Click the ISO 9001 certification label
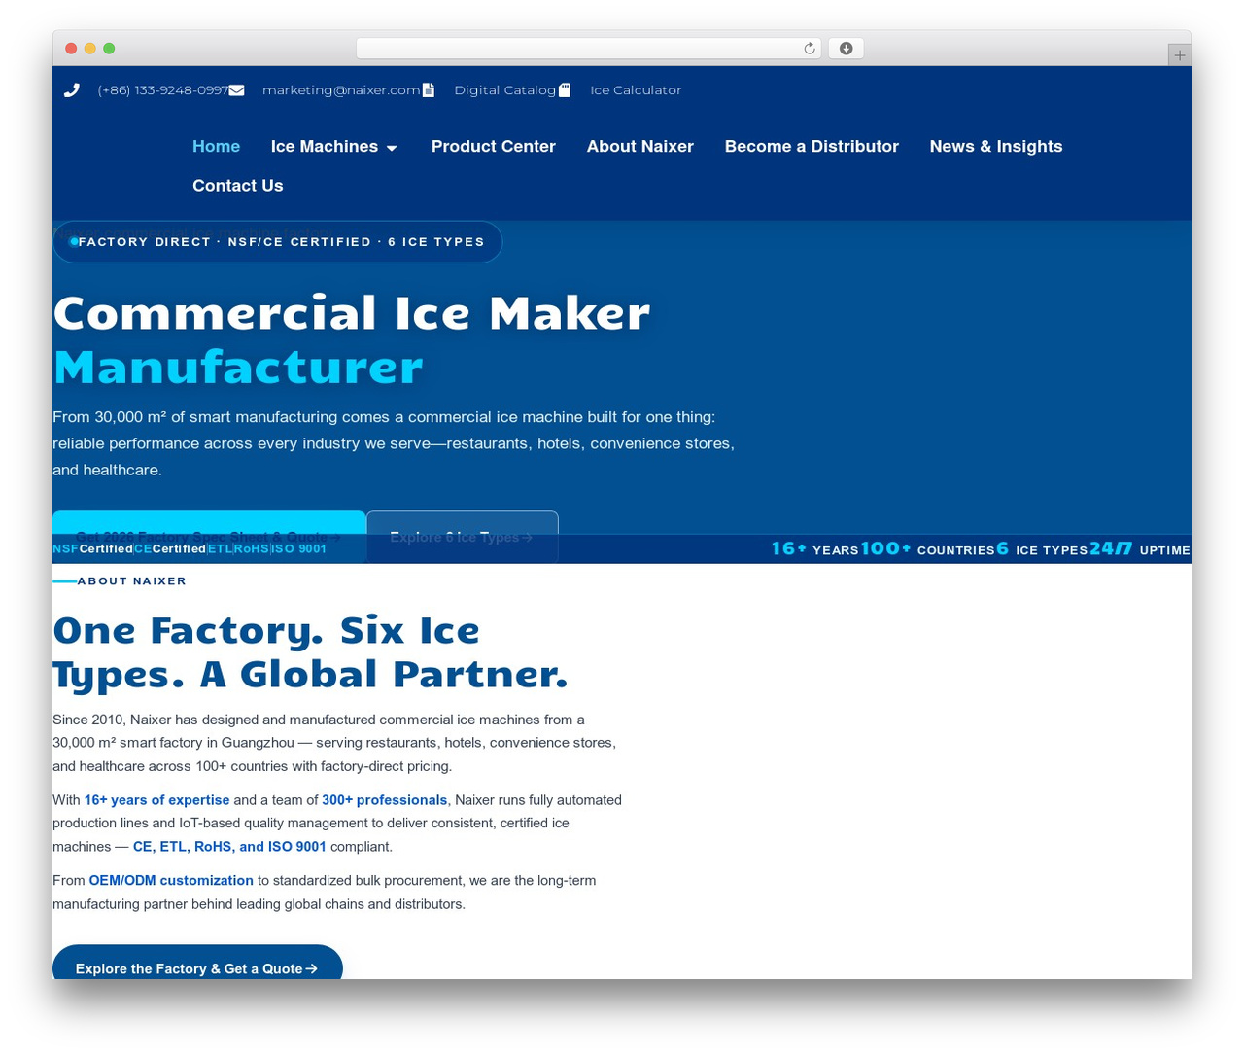This screenshot has height=1054, width=1244. pyautogui.click(x=299, y=549)
